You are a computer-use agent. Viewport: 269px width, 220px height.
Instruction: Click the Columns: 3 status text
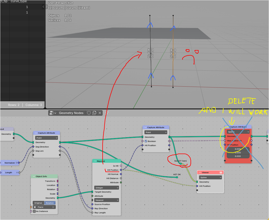[x=34, y=105]
